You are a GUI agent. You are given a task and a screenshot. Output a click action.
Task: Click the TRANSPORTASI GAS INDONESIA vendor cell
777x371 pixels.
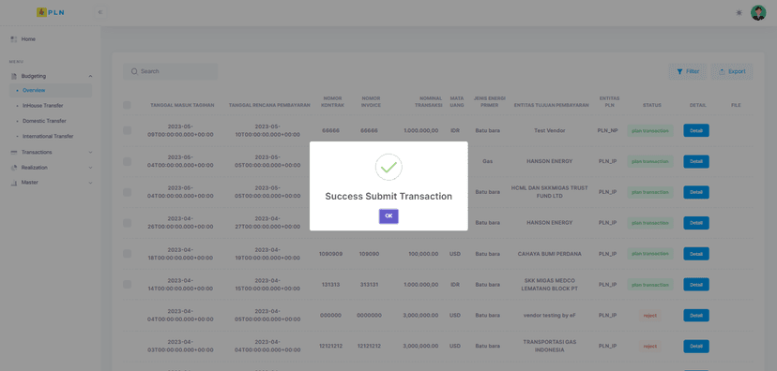point(551,346)
